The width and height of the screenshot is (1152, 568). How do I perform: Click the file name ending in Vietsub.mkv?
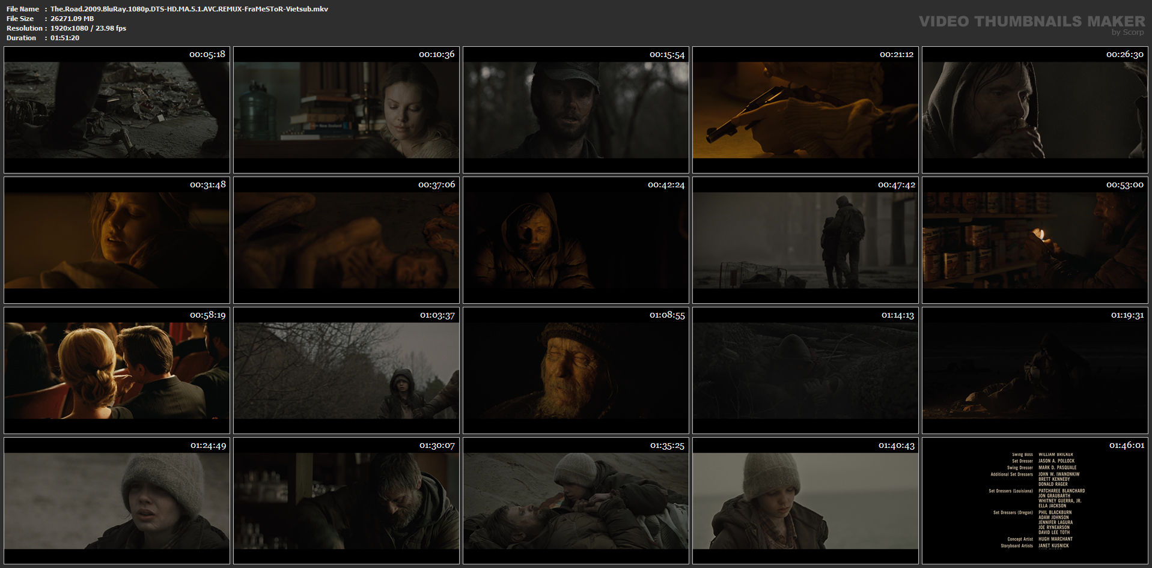189,9
